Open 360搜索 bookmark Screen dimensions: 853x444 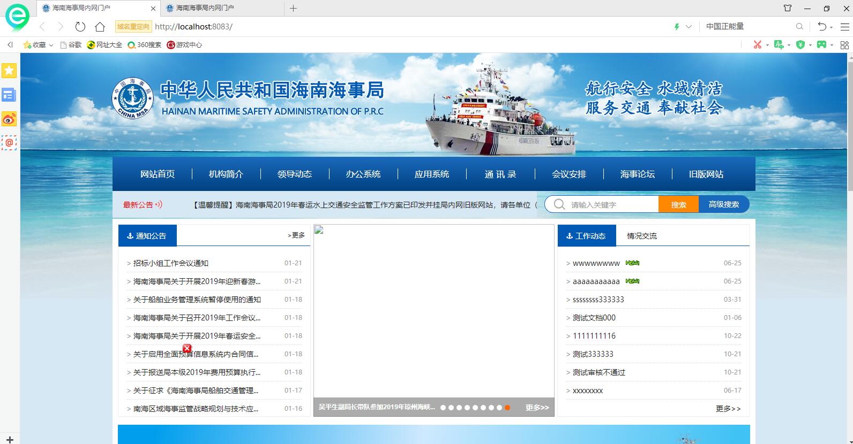click(145, 45)
